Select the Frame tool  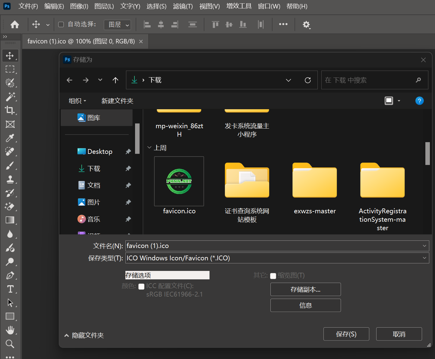coord(10,124)
